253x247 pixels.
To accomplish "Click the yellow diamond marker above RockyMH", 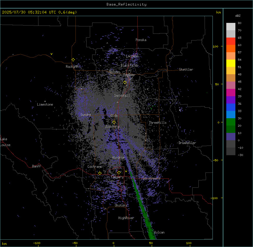I will click(x=73, y=60).
